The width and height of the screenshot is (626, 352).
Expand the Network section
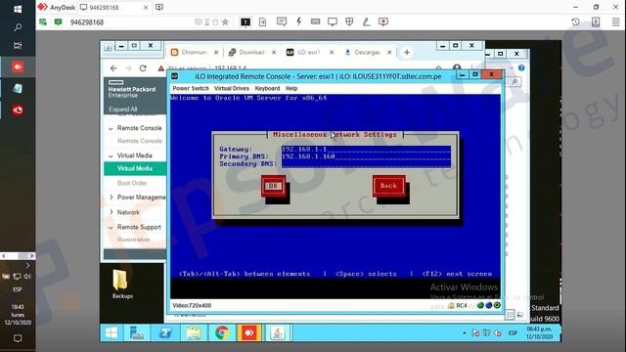[111, 212]
